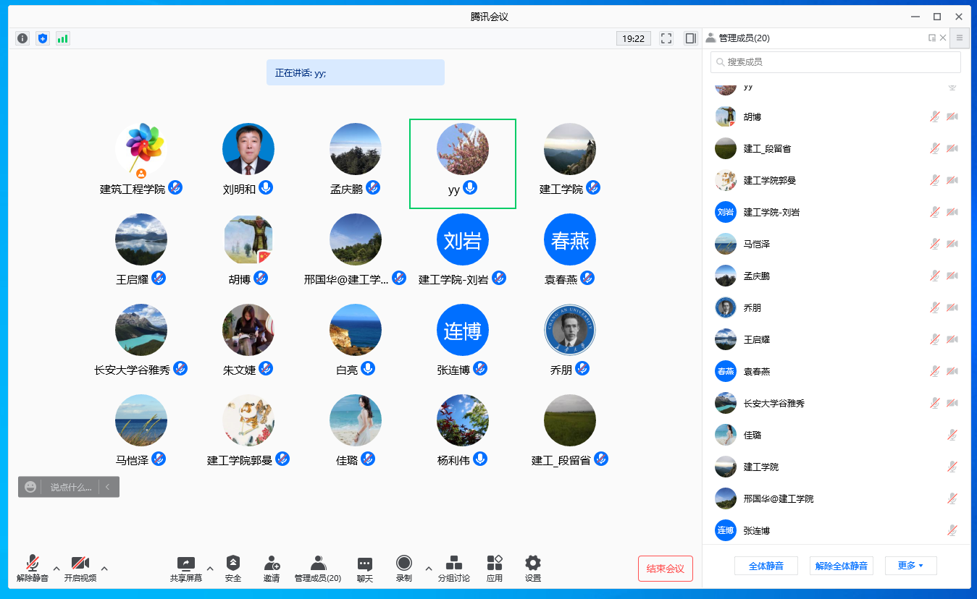Screen dimensions: 977x599
Task: Enter full screen mode
Action: coord(666,38)
